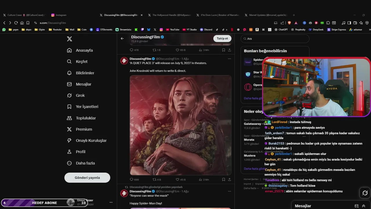Image resolution: width=371 pixels, height=209 pixels.
Task: Open Profil page
Action: tap(76, 152)
